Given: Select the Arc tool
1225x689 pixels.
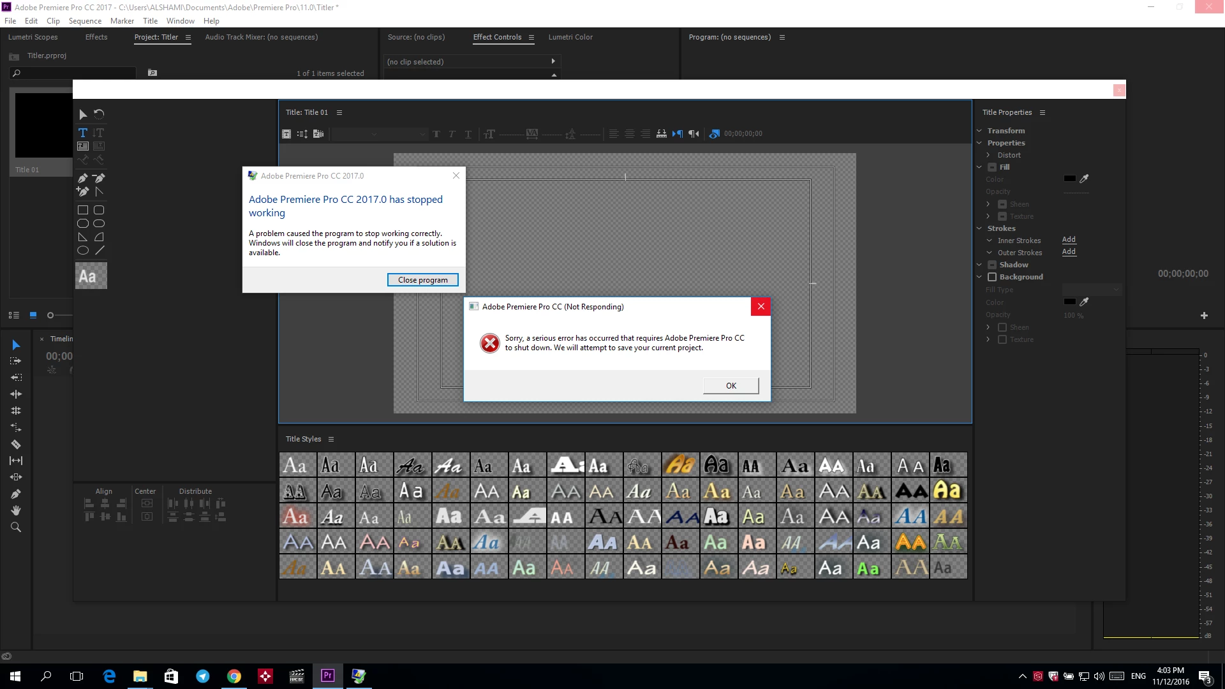Looking at the screenshot, I should (x=99, y=237).
